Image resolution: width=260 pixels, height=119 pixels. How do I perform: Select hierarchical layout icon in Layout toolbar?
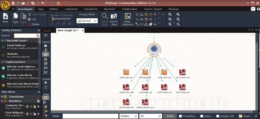pos(46,59)
